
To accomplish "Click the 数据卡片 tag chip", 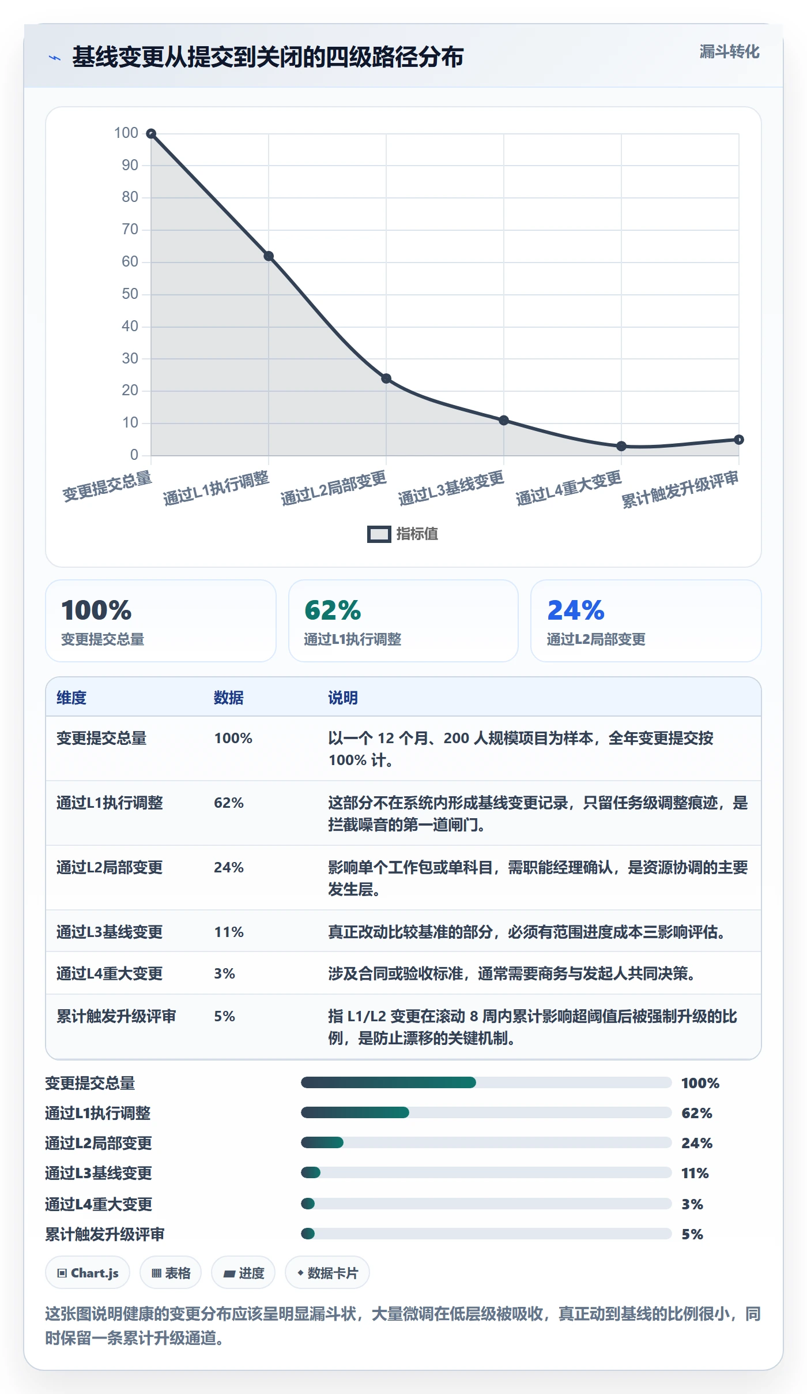I will (327, 1273).
